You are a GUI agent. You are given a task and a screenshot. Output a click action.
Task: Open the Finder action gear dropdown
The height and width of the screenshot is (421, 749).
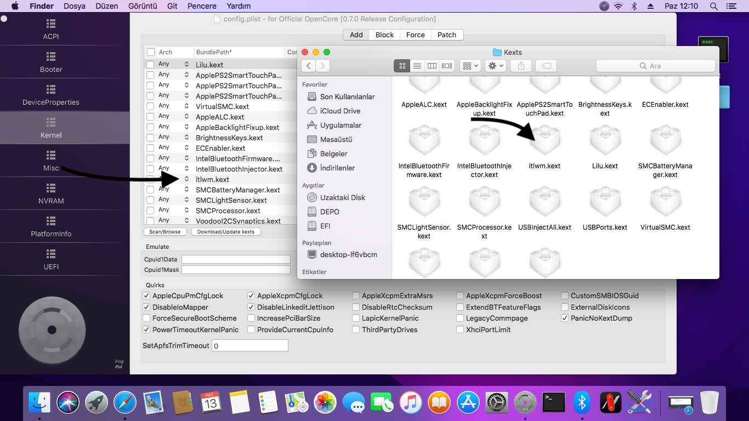tap(496, 66)
